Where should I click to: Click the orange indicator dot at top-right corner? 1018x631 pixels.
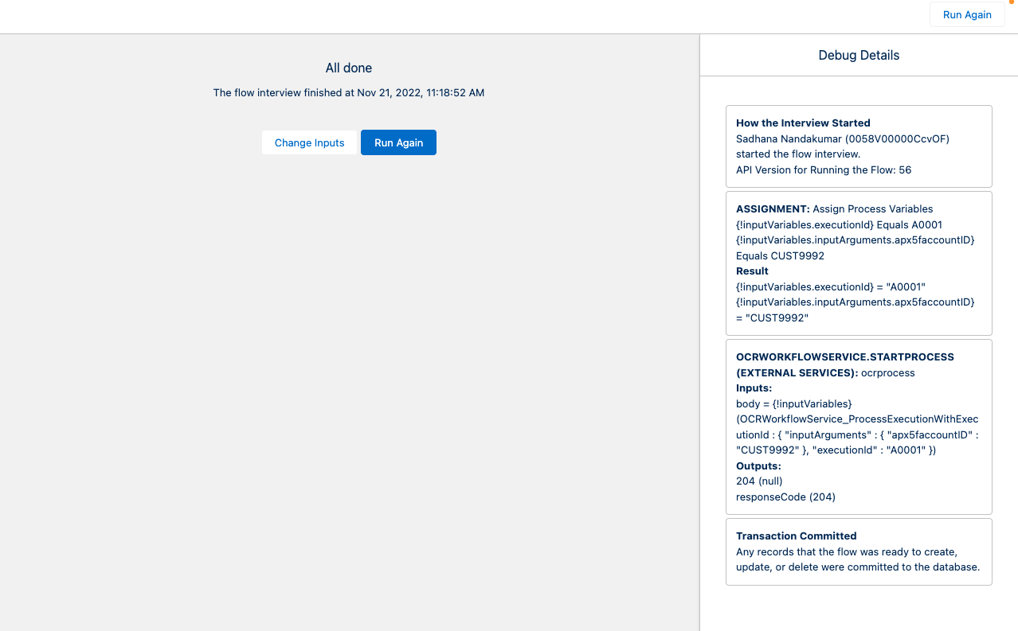(1011, 2)
